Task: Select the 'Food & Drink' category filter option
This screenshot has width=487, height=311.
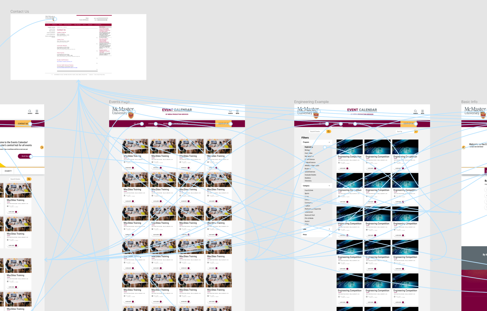Action: pos(309,190)
